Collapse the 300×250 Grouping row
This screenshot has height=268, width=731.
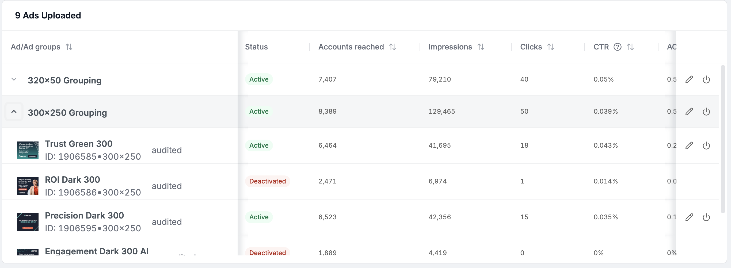pyautogui.click(x=14, y=112)
